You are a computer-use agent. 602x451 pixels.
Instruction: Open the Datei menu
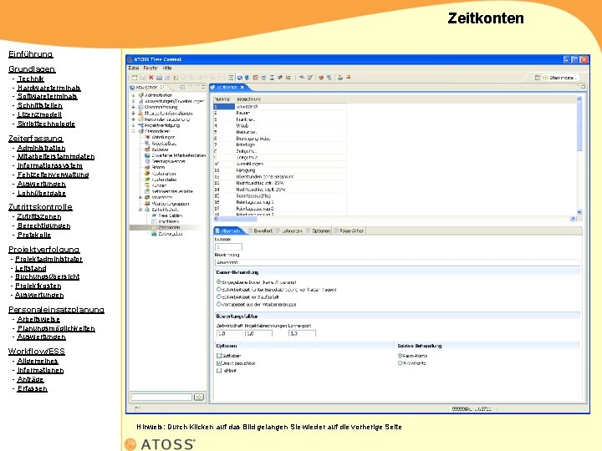[134, 68]
